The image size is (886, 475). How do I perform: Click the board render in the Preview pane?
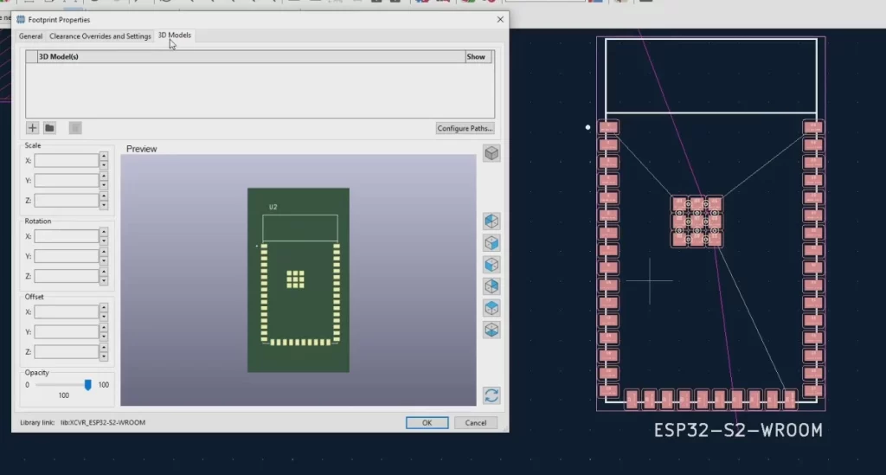pyautogui.click(x=299, y=280)
